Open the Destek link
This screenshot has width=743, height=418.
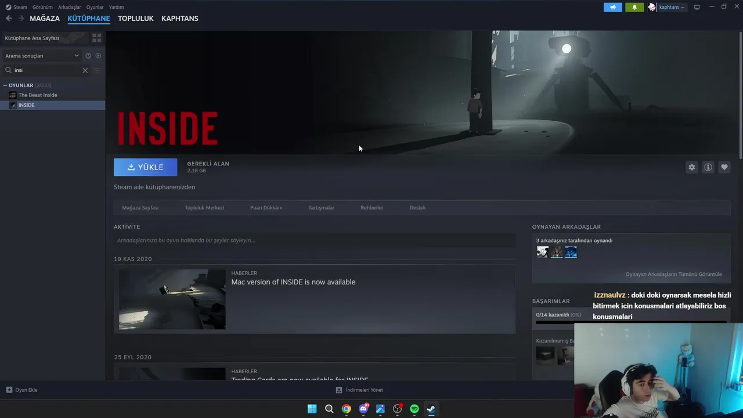[x=417, y=208]
